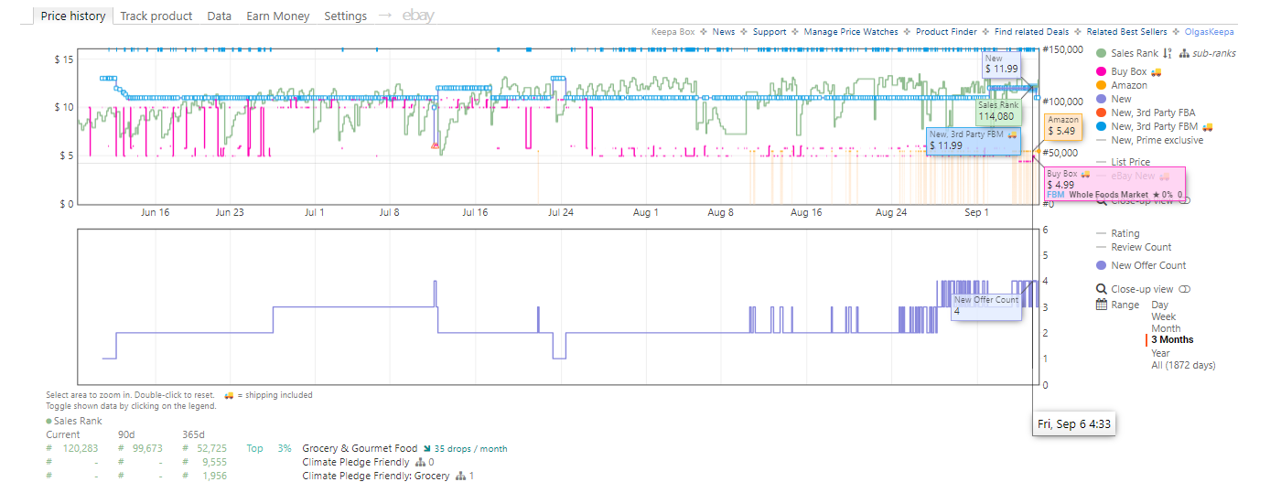The height and width of the screenshot is (482, 1281).
Task: Set range to Month
Action: 1166,328
